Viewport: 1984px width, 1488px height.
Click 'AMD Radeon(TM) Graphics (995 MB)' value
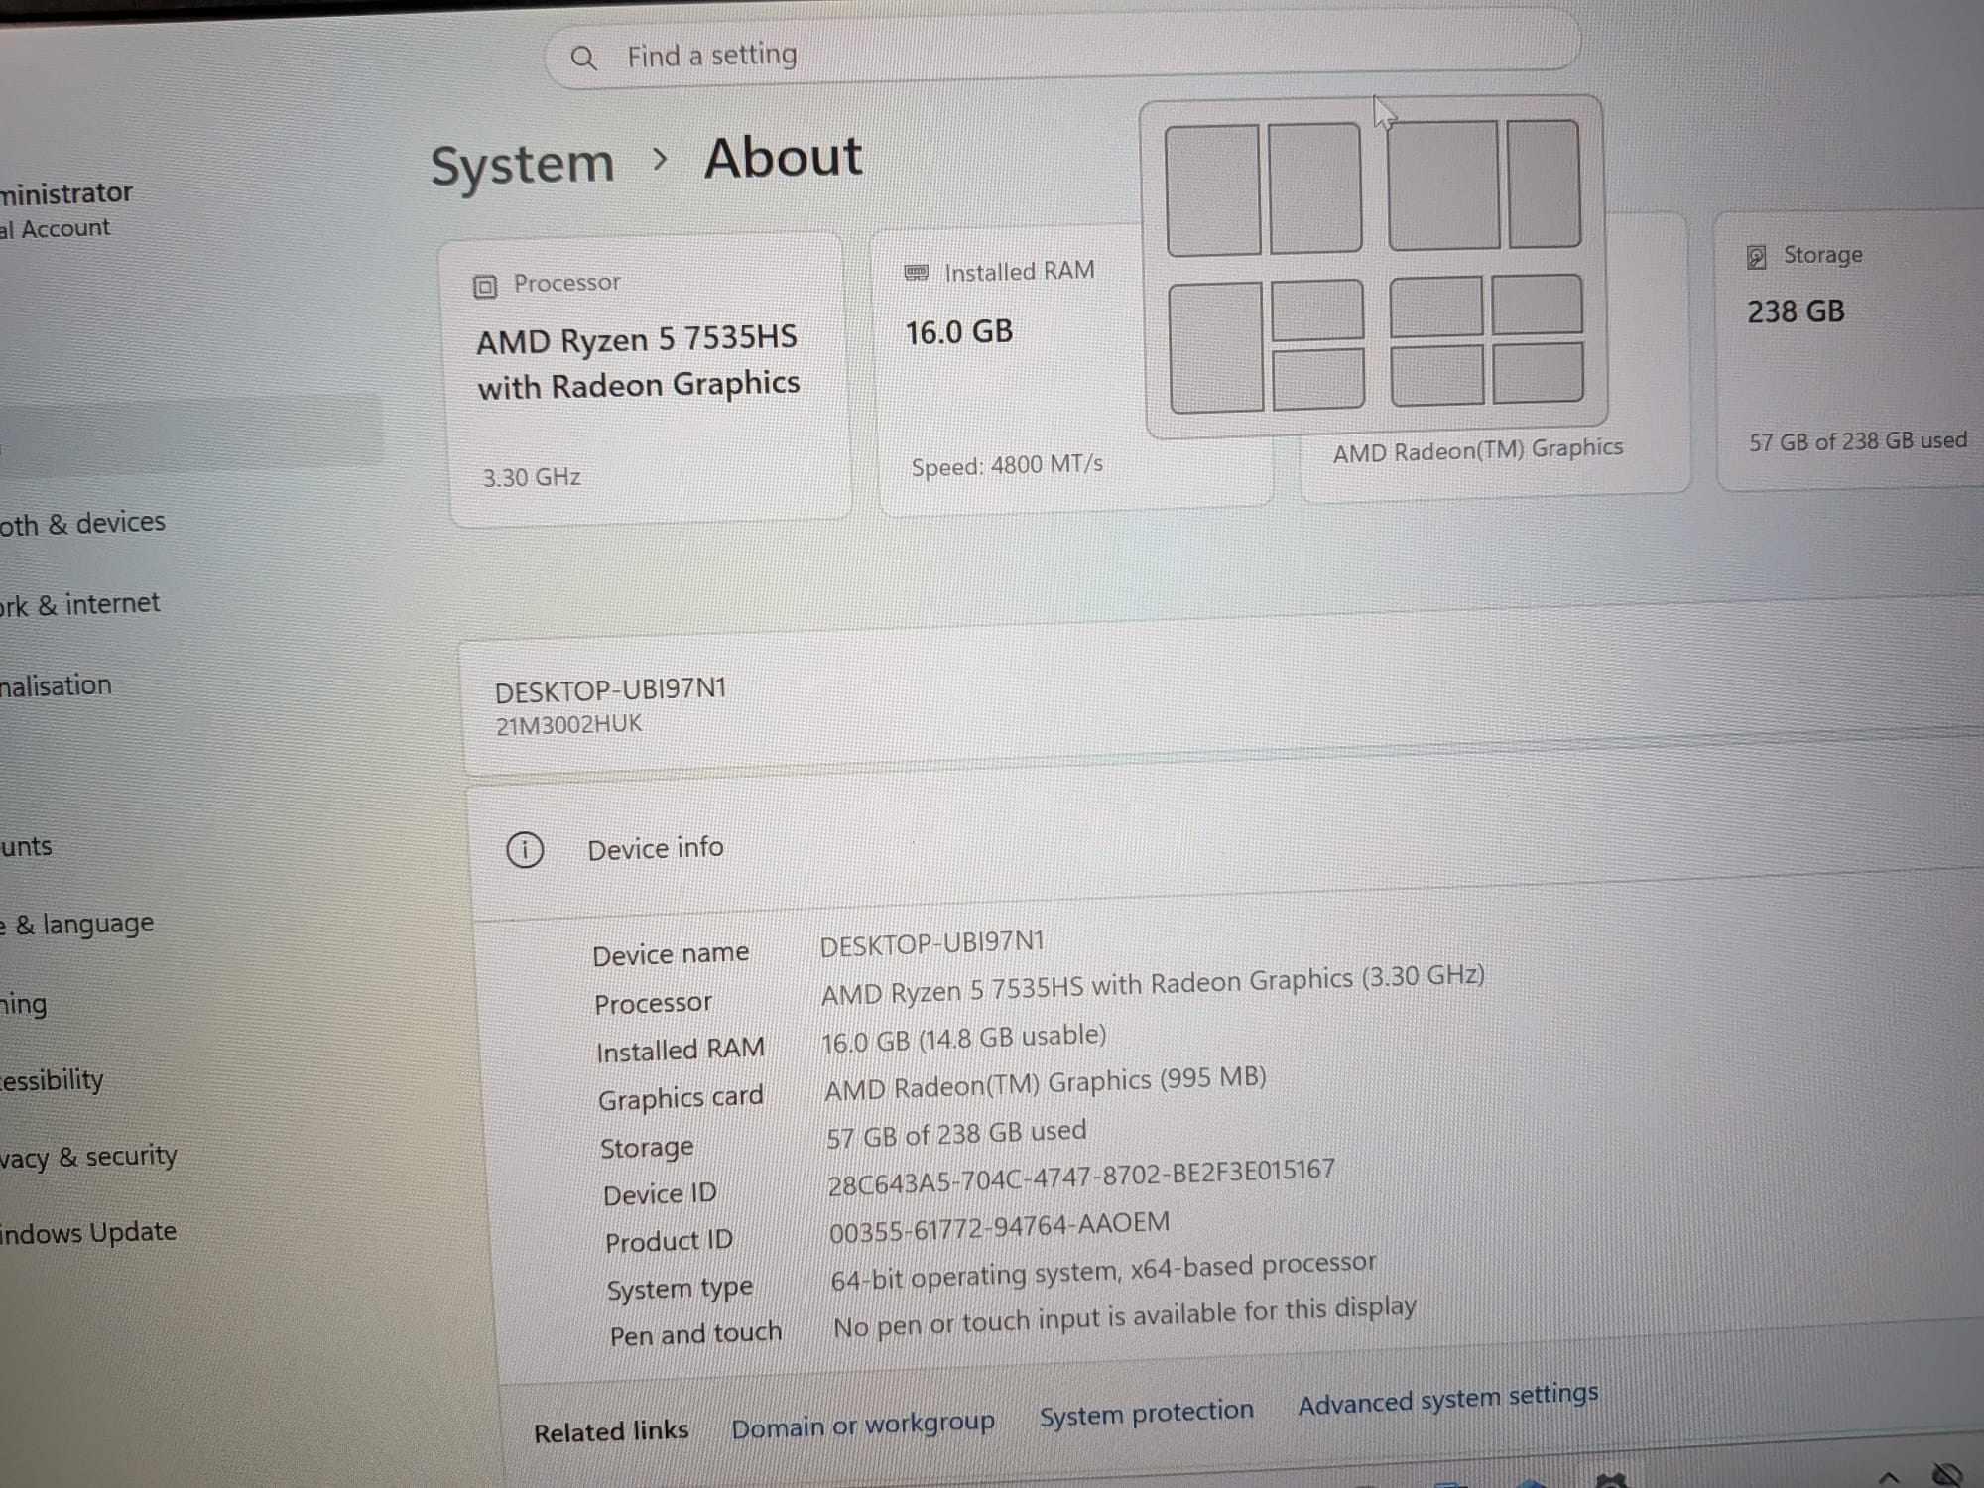pyautogui.click(x=1046, y=1083)
